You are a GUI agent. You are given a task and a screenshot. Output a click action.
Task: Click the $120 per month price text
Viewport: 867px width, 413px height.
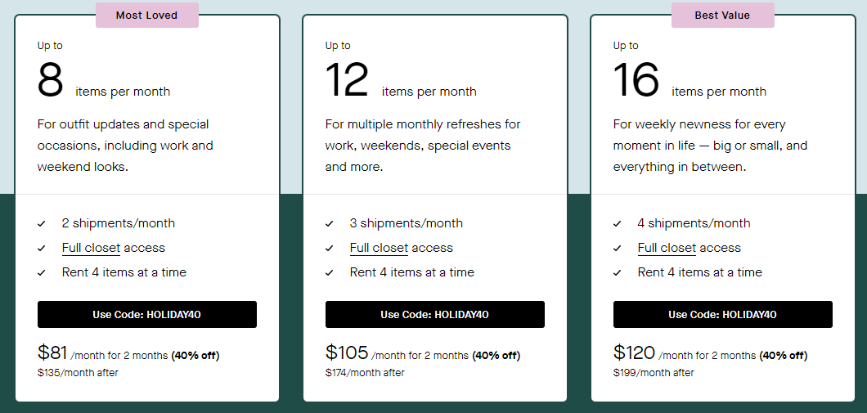pyautogui.click(x=634, y=352)
